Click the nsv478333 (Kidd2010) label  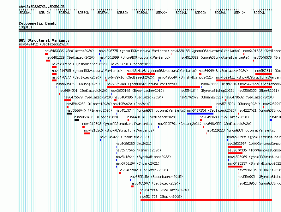(x=220, y=84)
